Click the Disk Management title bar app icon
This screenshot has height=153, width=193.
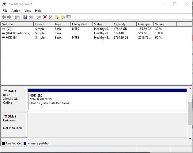[x=4, y=4]
